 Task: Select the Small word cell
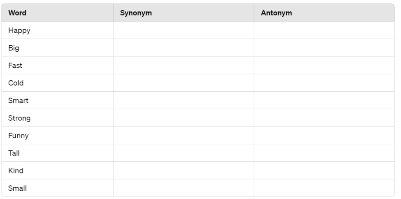point(18,188)
